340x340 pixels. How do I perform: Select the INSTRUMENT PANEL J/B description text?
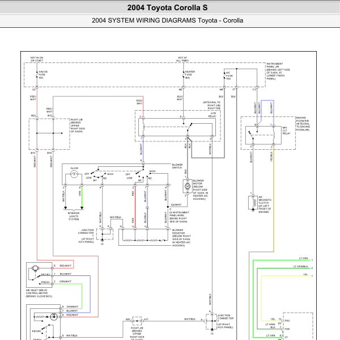[278, 71]
